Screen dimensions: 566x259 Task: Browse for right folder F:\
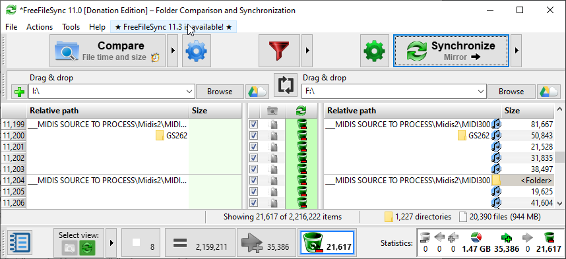point(511,92)
